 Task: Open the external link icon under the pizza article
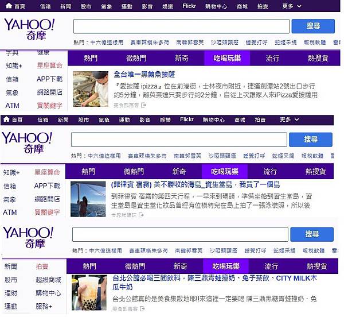click(143, 105)
